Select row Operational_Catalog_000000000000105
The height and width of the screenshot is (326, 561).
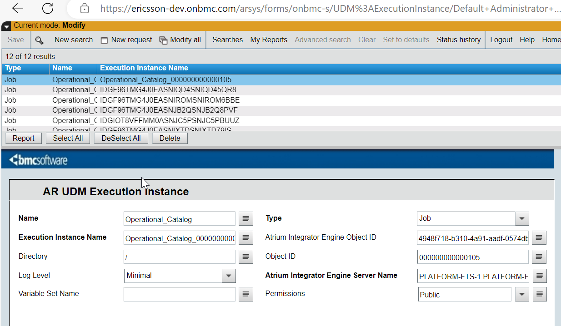point(281,80)
